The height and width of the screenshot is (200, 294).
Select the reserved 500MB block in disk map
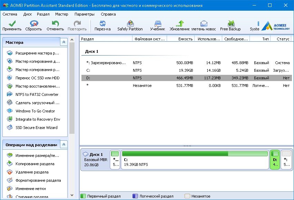(115, 160)
